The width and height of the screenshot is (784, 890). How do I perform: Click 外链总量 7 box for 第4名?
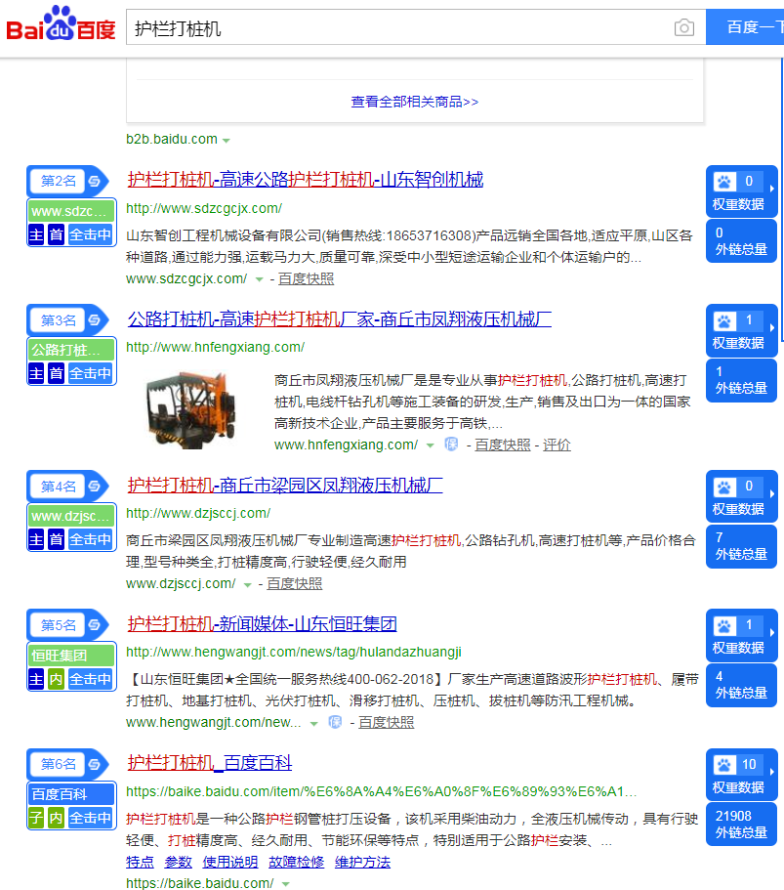(x=741, y=546)
